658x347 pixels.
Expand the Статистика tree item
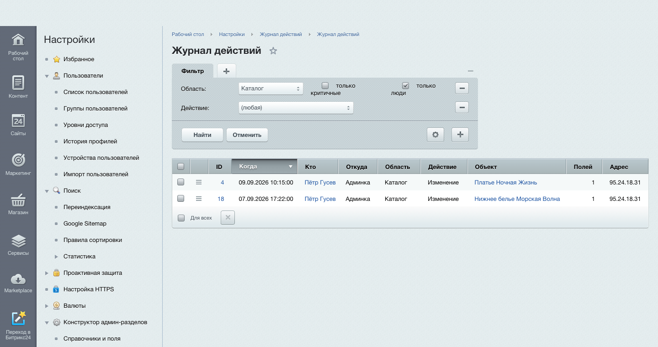click(57, 257)
